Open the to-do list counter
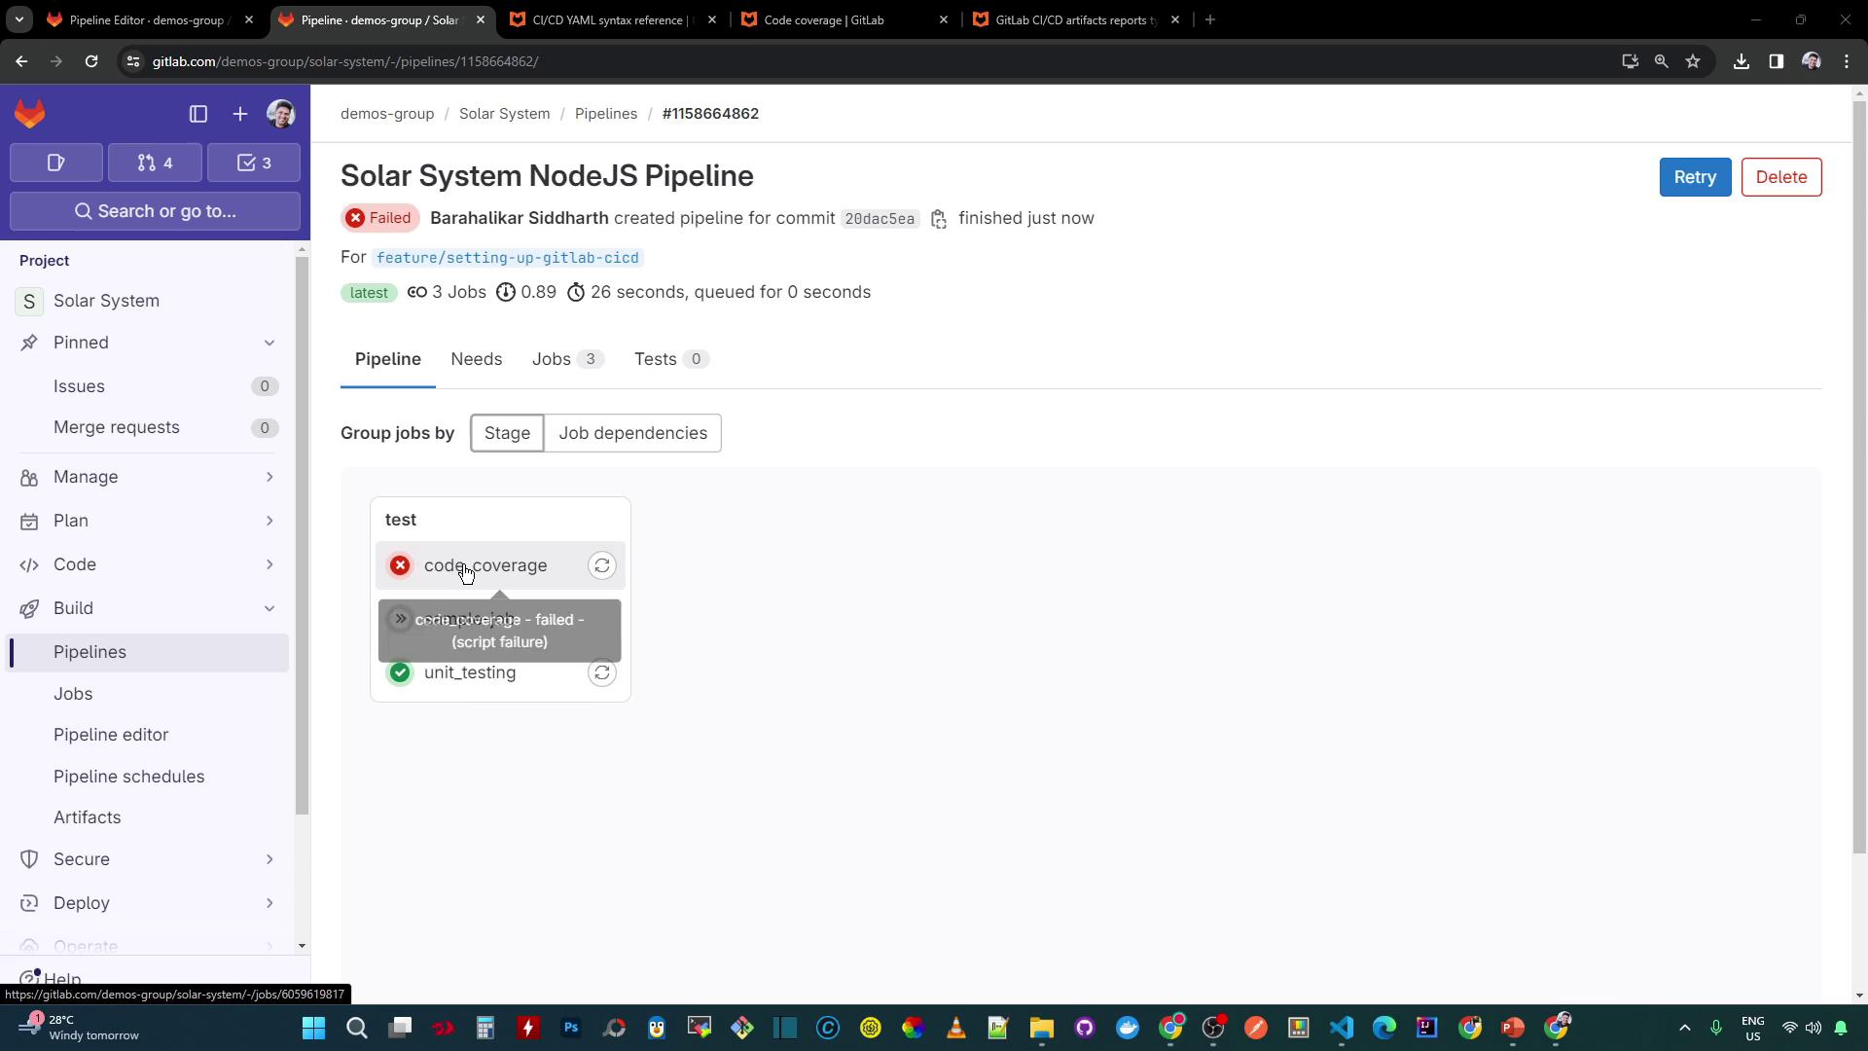Viewport: 1868px width, 1051px height. [x=255, y=163]
